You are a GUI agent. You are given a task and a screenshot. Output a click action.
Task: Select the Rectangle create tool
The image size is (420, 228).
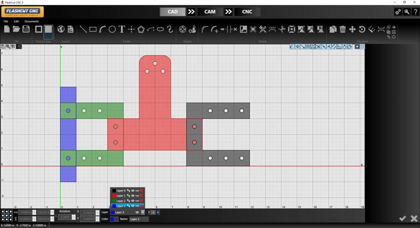pos(93,29)
